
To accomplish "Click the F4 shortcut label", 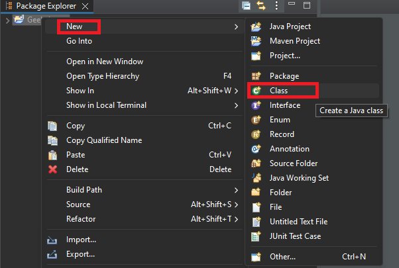I will click(227, 76).
